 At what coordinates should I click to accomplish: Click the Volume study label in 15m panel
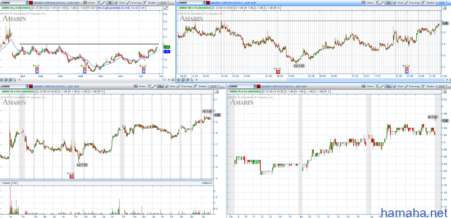point(6,183)
